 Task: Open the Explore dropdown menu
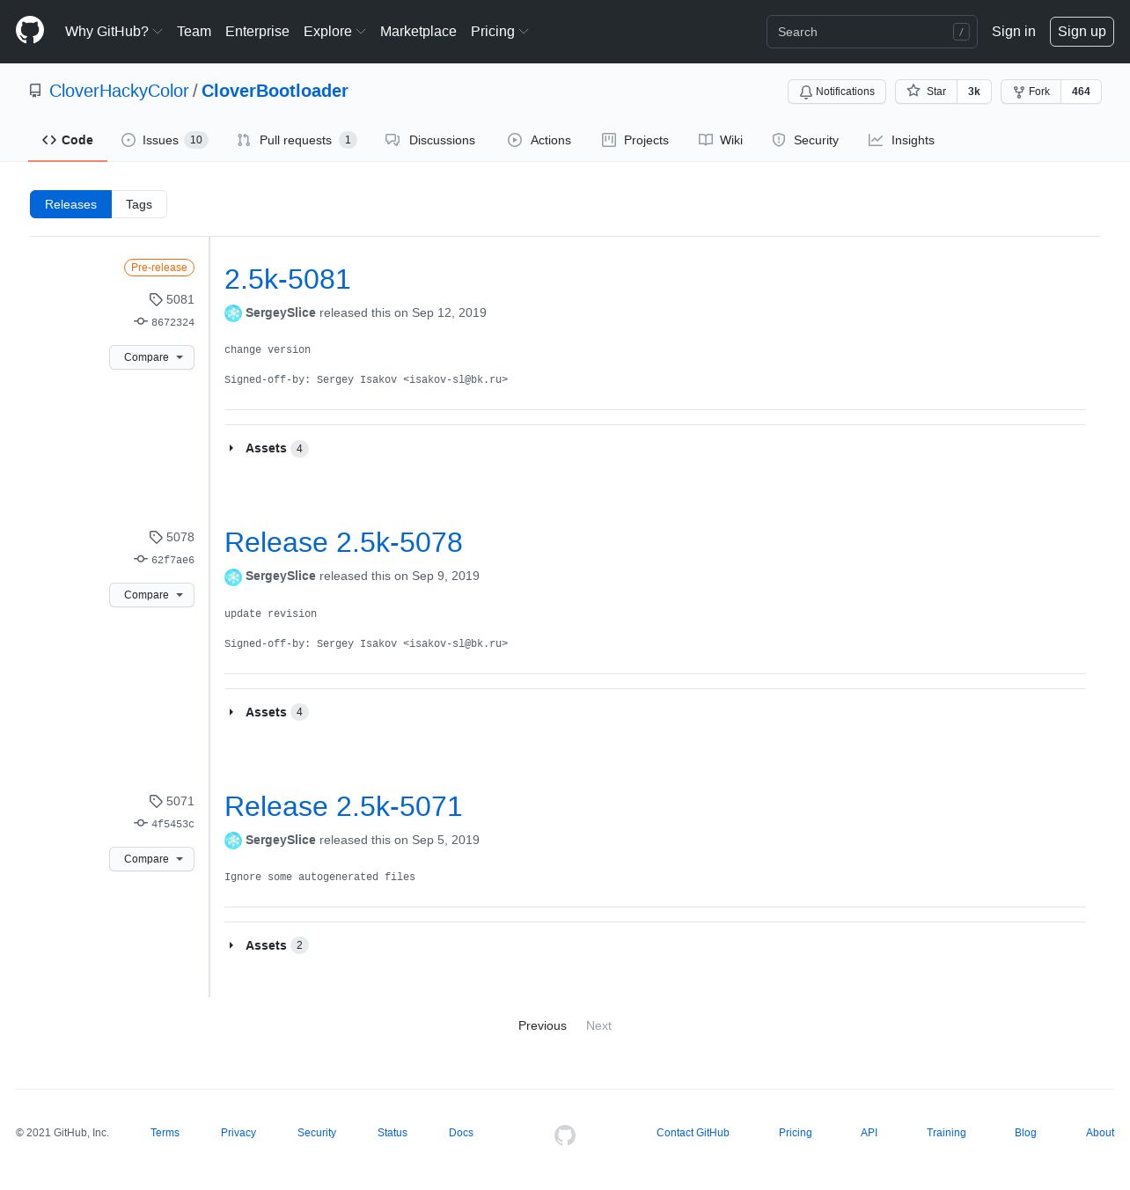pyautogui.click(x=334, y=32)
